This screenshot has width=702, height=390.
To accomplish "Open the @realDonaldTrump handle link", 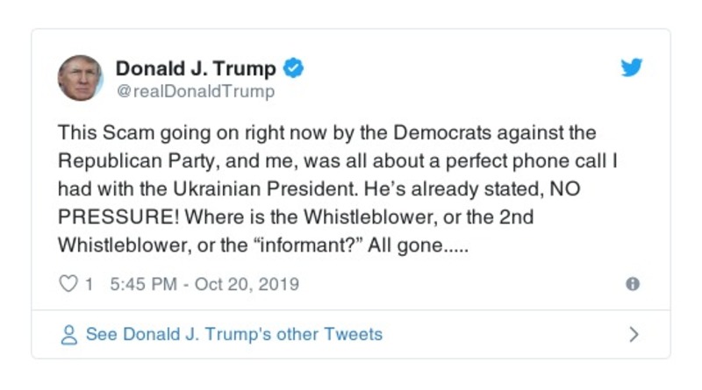I will point(195,91).
